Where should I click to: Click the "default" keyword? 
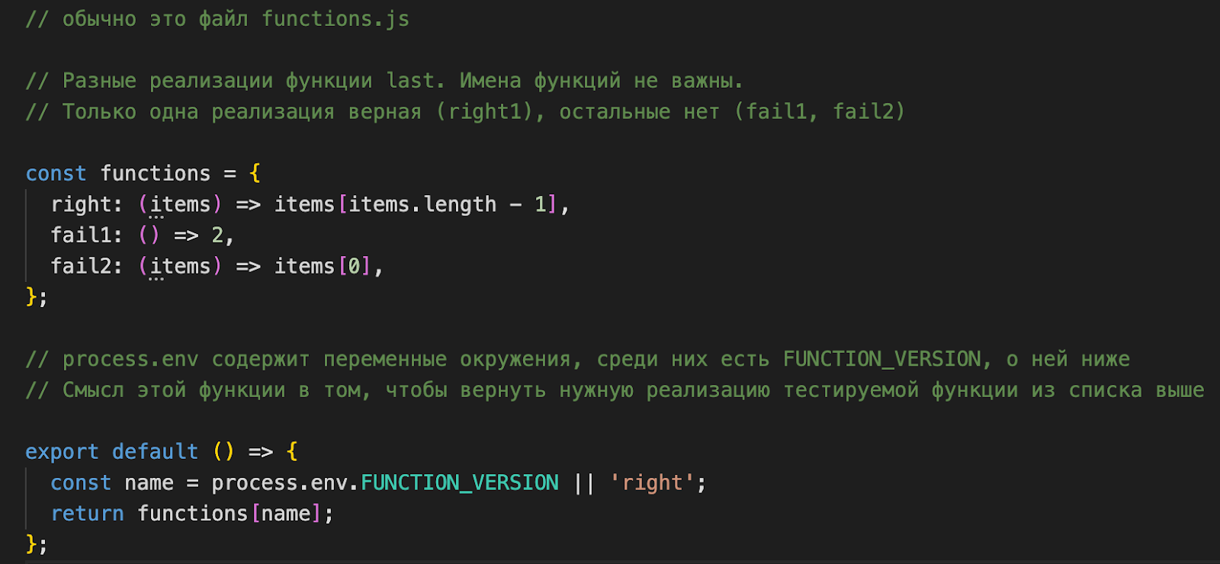tap(155, 452)
